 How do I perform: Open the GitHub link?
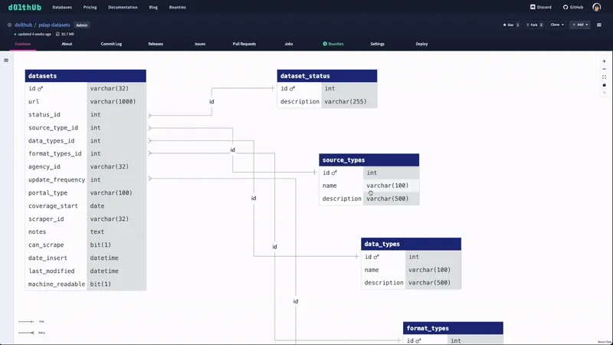(573, 7)
